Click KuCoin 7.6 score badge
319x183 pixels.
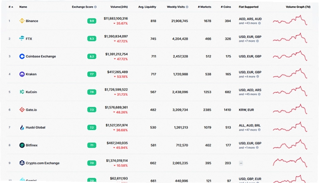pos(92,92)
